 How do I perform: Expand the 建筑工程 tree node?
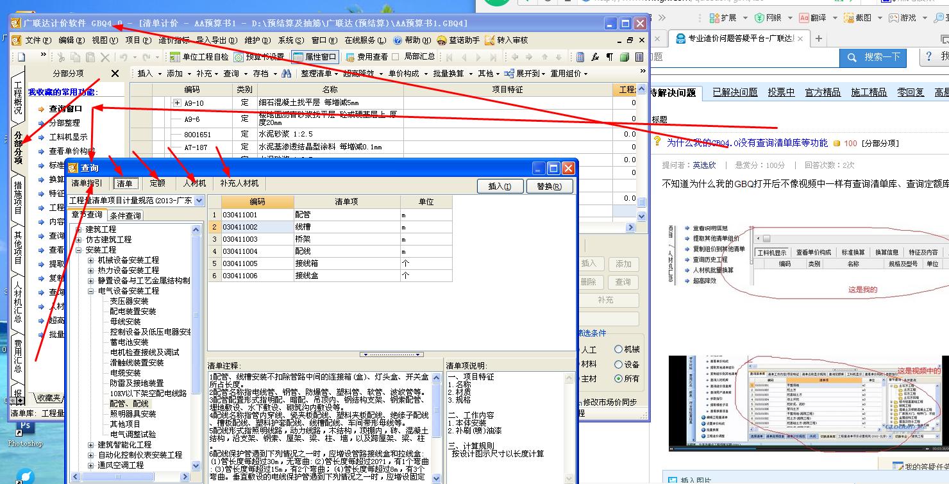point(79,229)
